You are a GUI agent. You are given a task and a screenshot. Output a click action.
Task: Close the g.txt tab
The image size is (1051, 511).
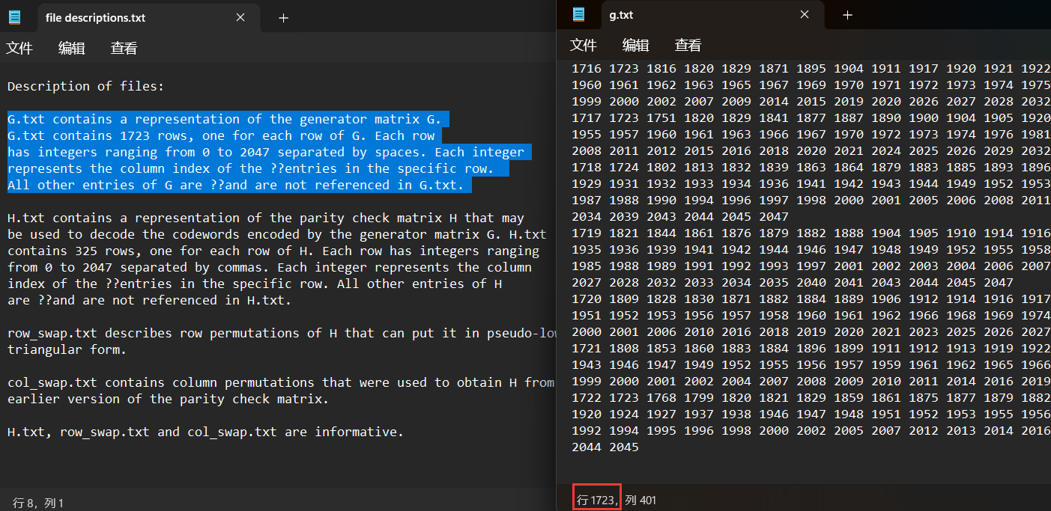click(805, 14)
